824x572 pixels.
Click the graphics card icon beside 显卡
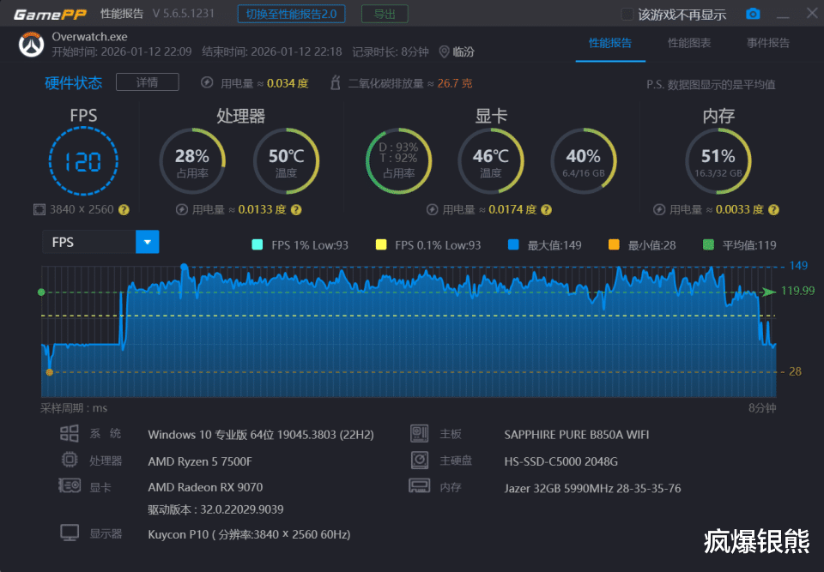[x=70, y=486]
